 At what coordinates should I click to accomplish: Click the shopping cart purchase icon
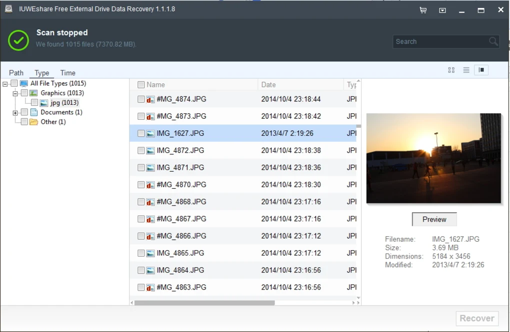[423, 10]
